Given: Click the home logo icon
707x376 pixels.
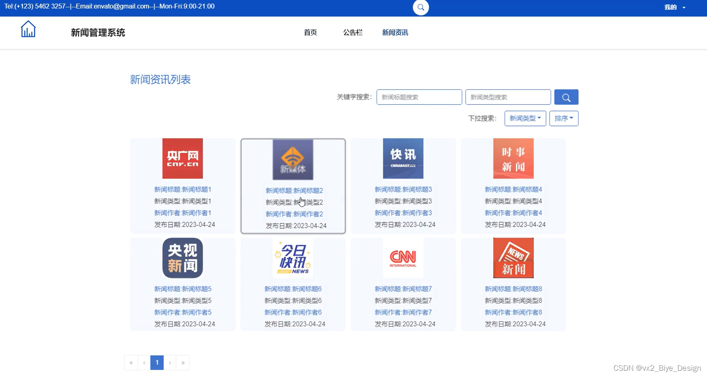Looking at the screenshot, I should (x=28, y=29).
